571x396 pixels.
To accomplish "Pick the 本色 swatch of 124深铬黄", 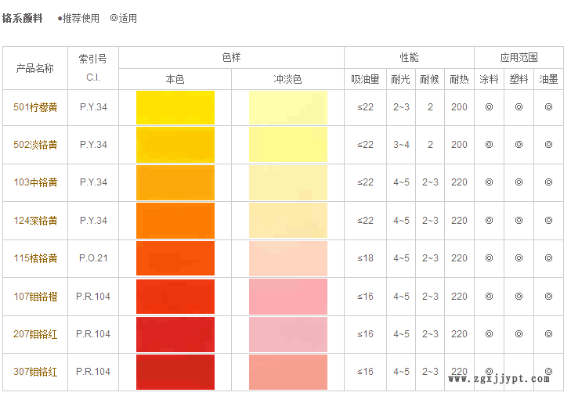I will 175,221.
